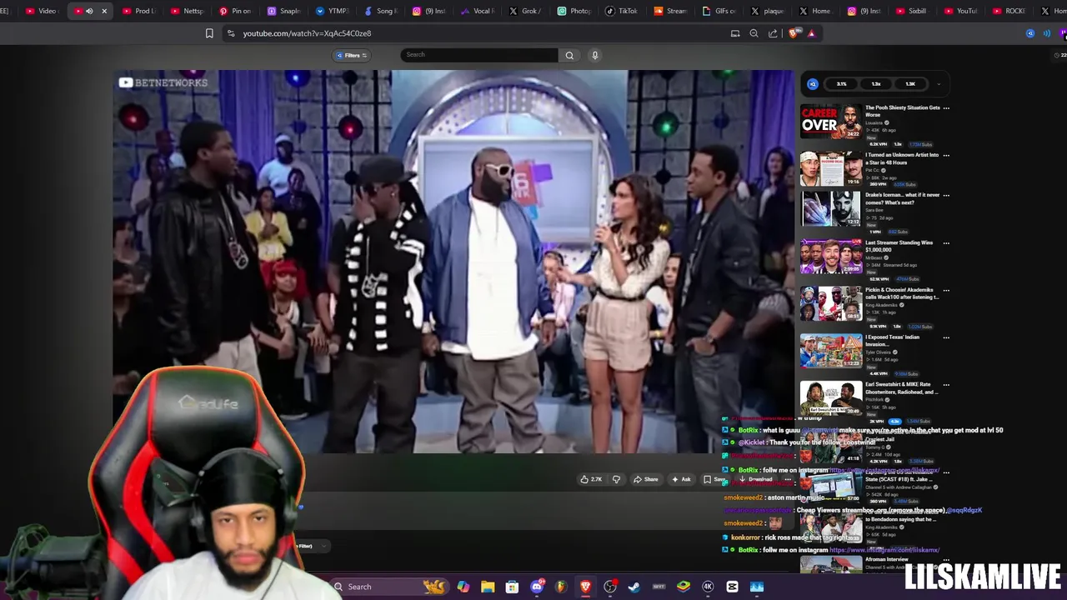
Task: Activate voice search microphone icon
Action: click(x=594, y=55)
